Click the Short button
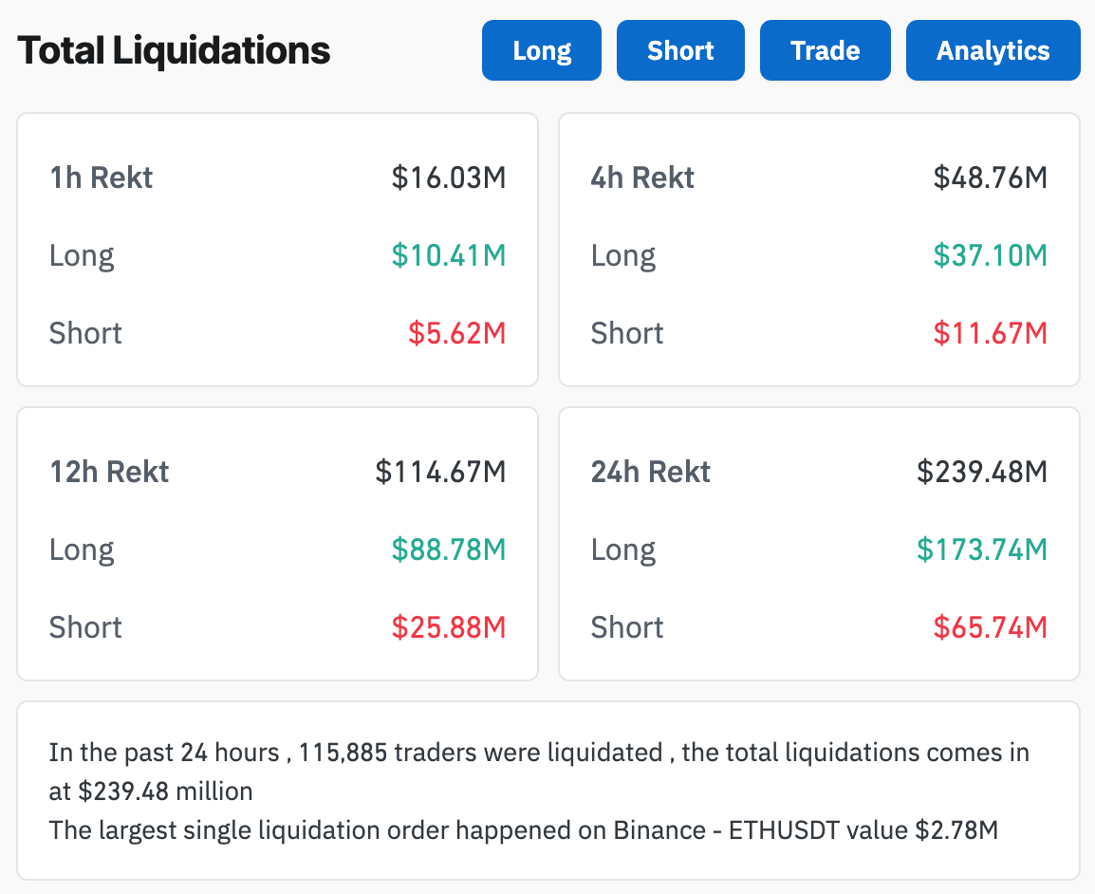The image size is (1095, 894). click(x=680, y=50)
